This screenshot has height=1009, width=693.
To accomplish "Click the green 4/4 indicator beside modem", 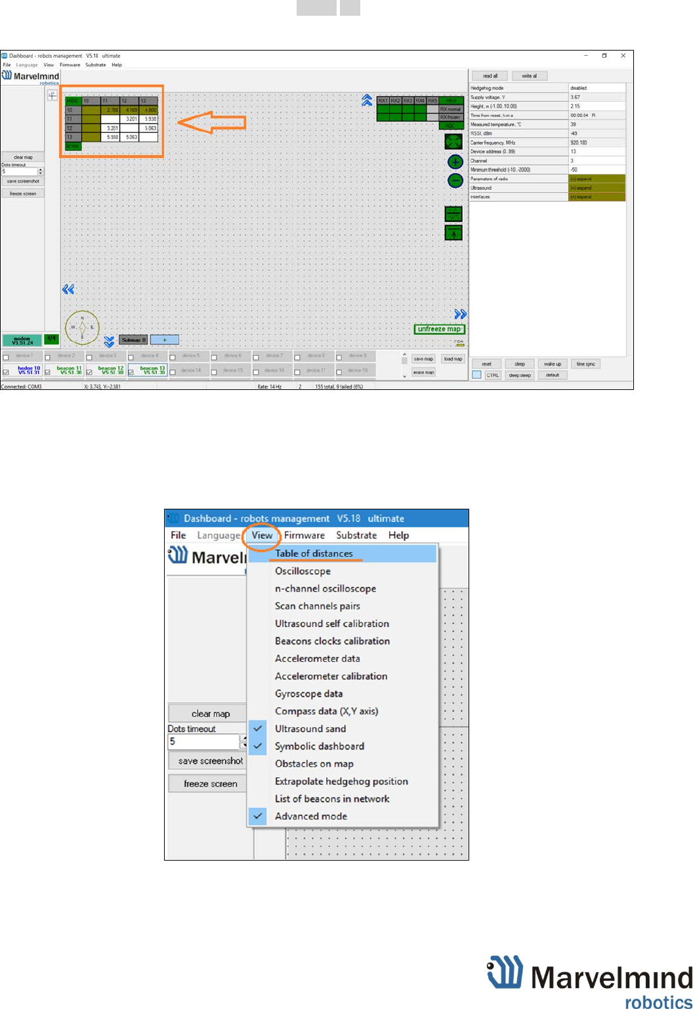I will pyautogui.click(x=51, y=339).
